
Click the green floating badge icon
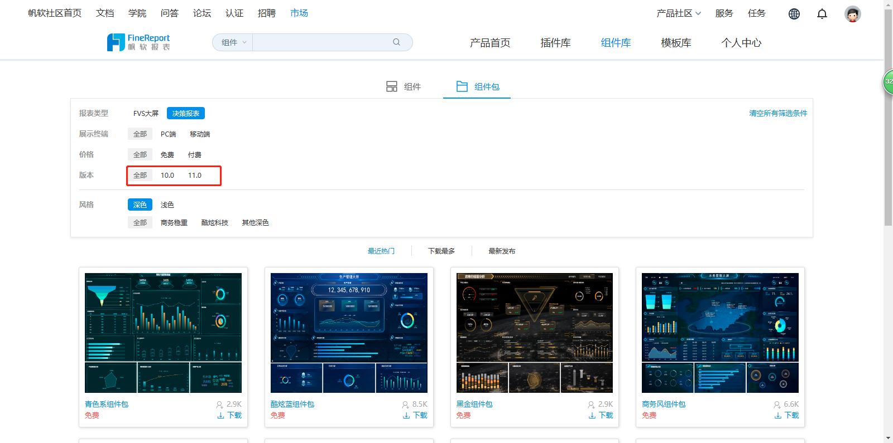(x=887, y=82)
